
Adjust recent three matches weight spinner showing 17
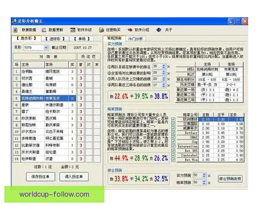[164, 85]
